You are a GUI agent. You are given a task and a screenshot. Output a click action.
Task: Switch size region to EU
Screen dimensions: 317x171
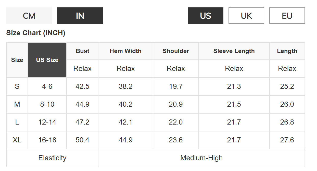(287, 16)
